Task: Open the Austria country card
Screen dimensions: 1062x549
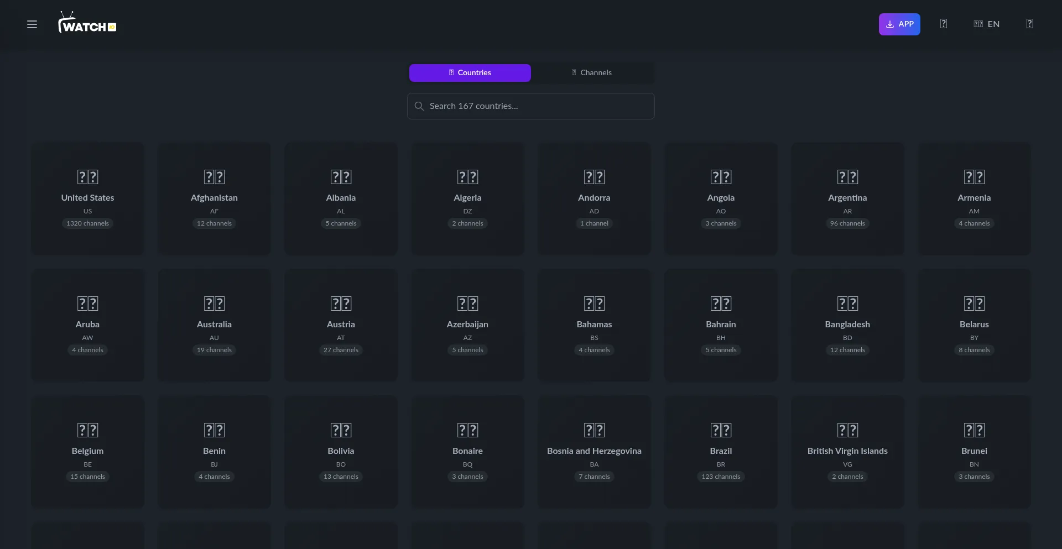Action: tap(341, 325)
